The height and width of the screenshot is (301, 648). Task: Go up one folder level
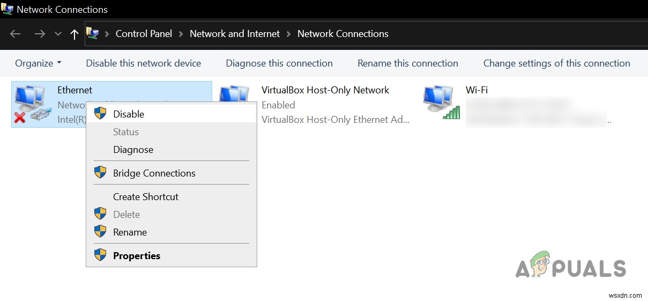point(75,34)
